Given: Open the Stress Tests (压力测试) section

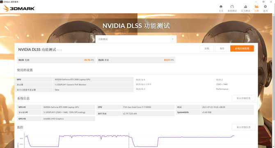Looking at the screenshot, I should click(x=245, y=8).
